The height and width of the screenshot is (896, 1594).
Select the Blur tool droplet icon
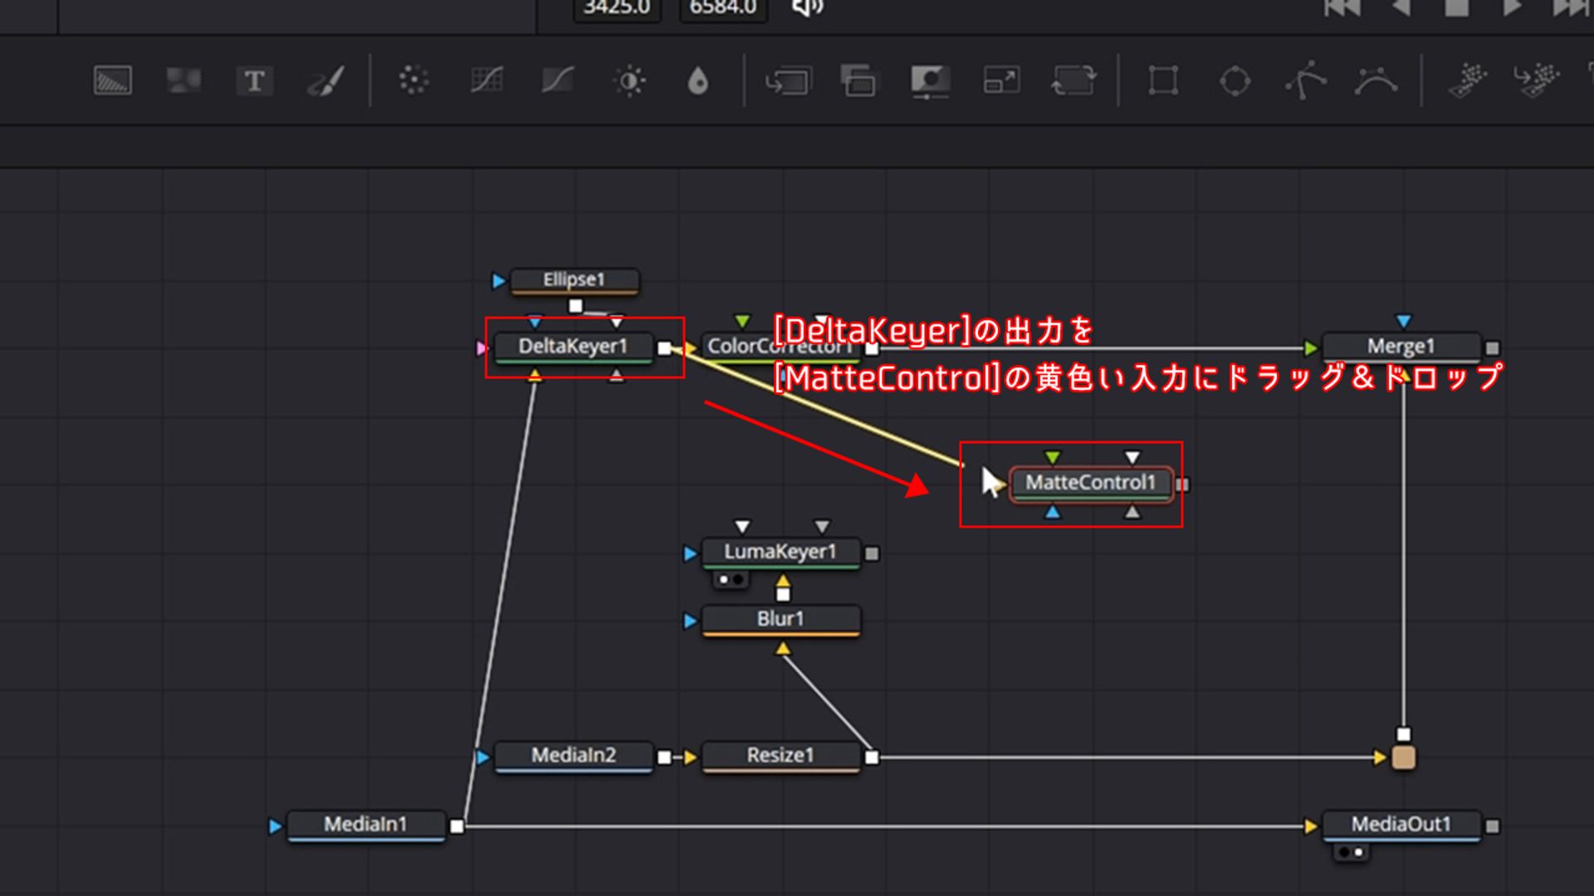(x=700, y=80)
